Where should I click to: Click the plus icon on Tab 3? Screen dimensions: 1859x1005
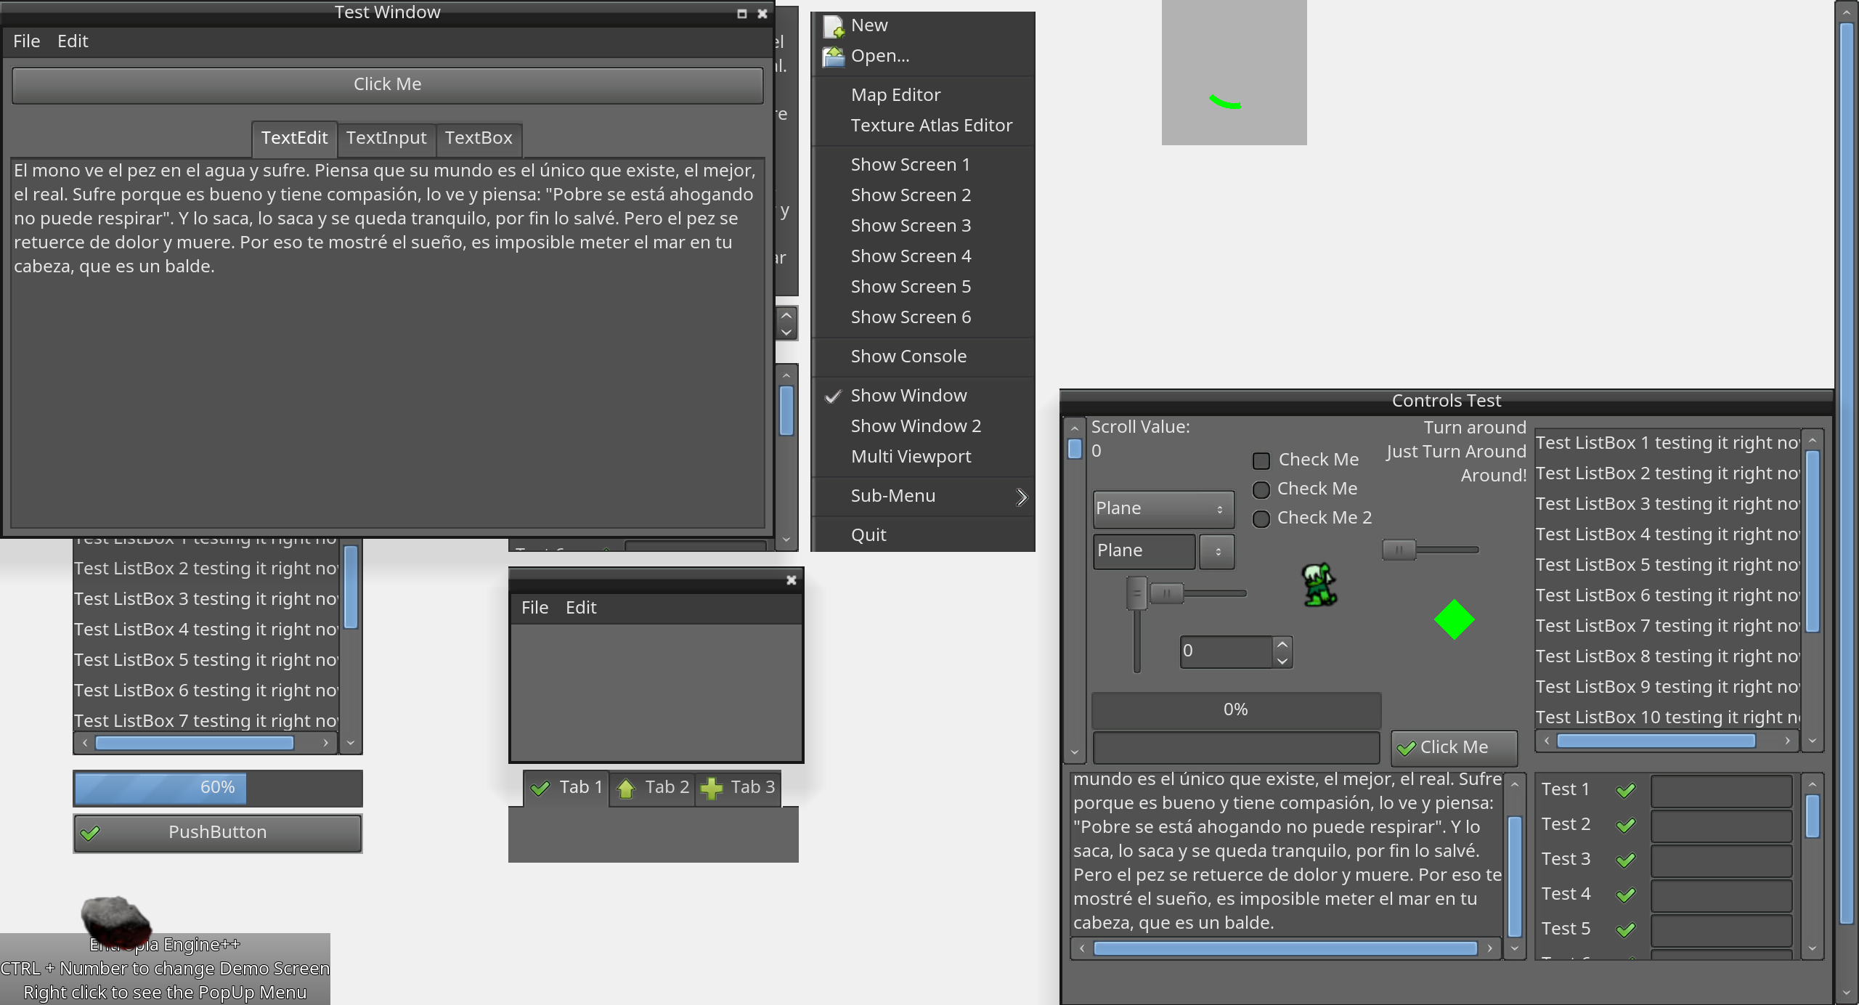click(712, 789)
